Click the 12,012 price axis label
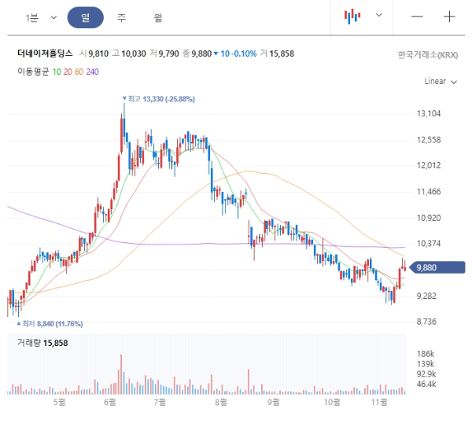Image resolution: width=472 pixels, height=427 pixels. [429, 165]
